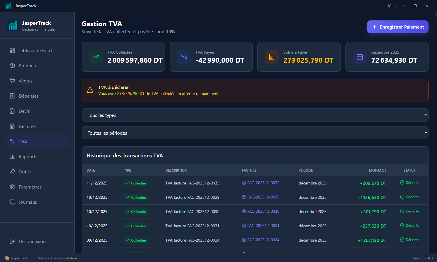437x262 pixels.
Task: Click the décembre 2025 calendar icon
Action: [360, 57]
